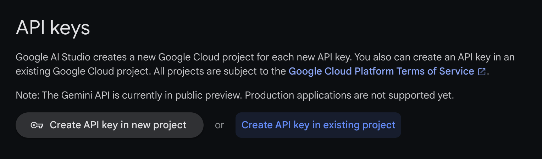Click "All projects are subject to the" text

221,71
